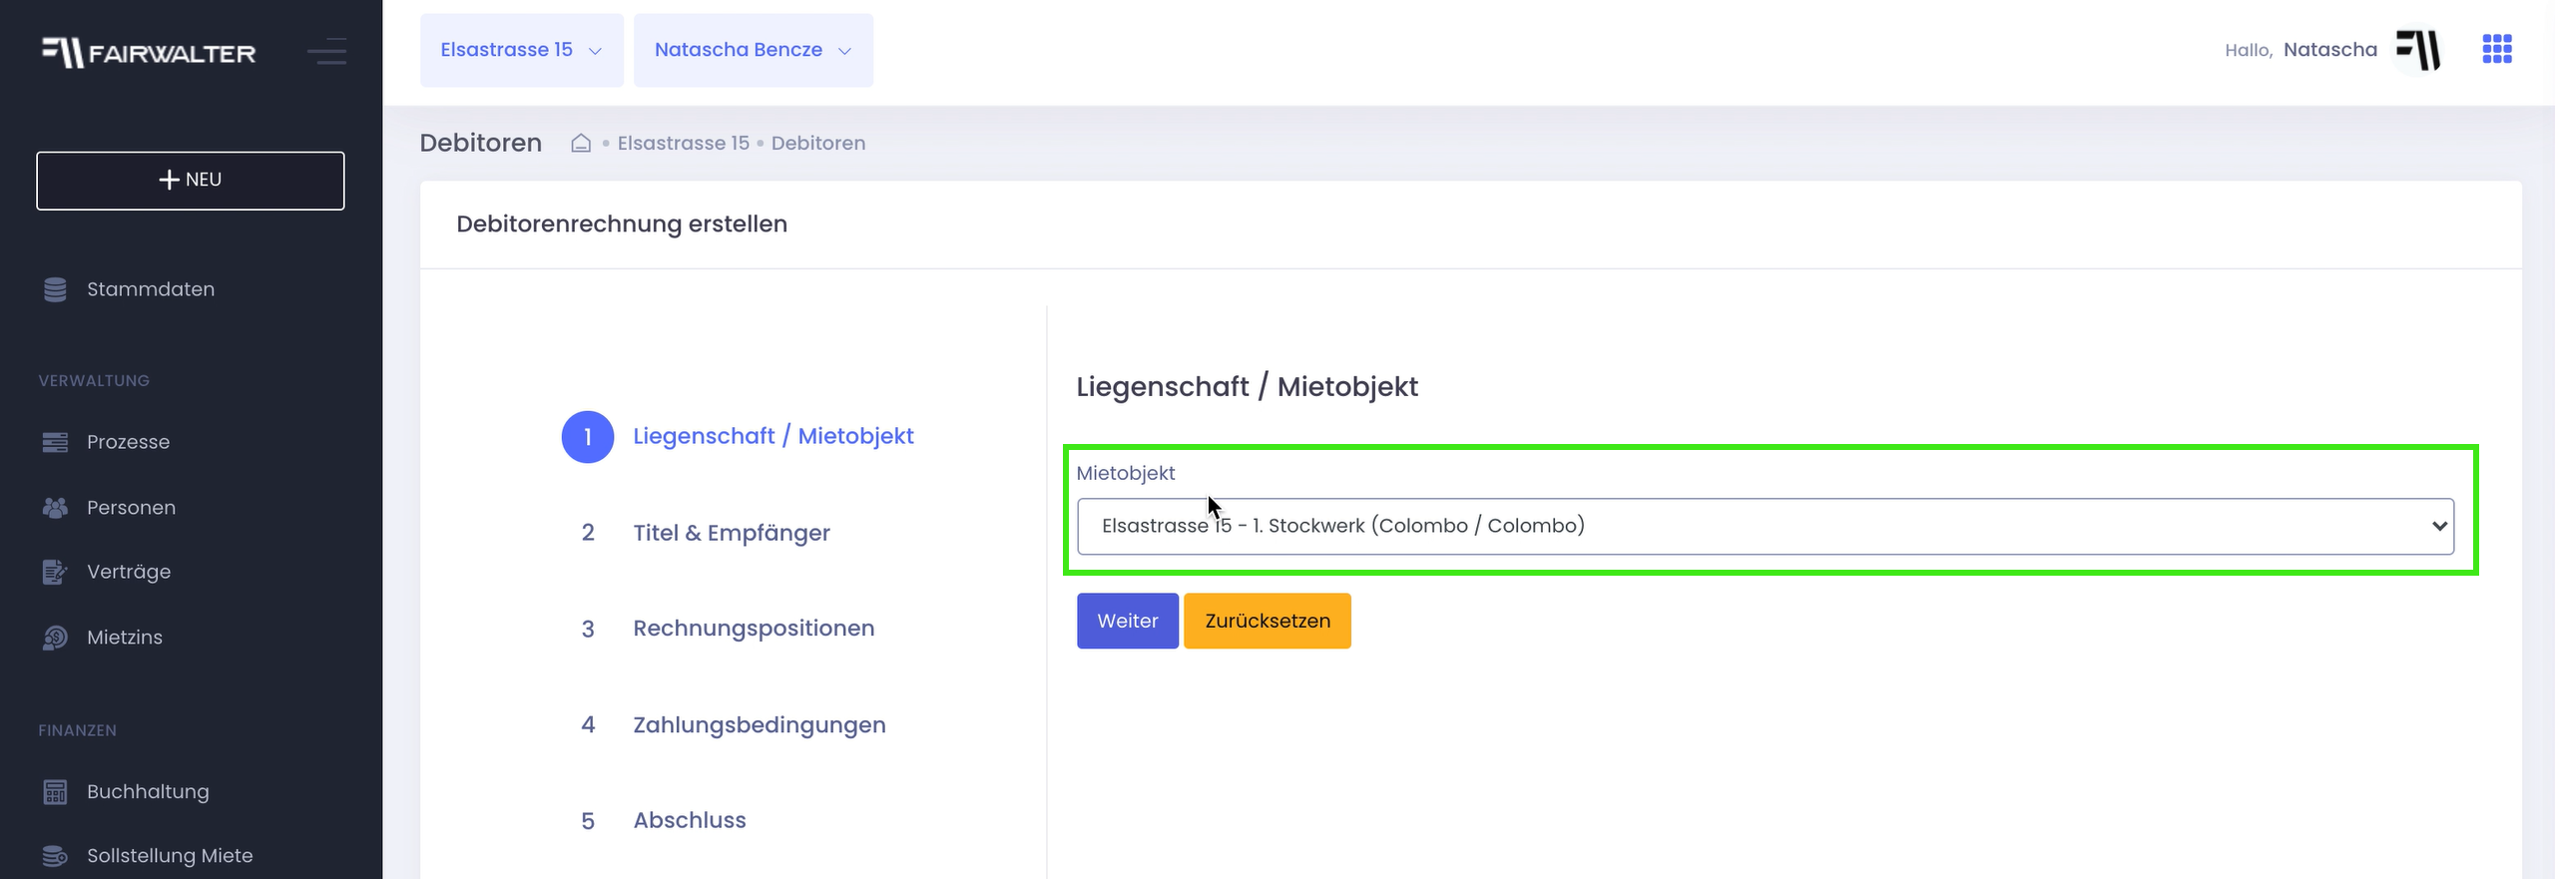
Task: Click the Zurücksetzen button
Action: [1267, 622]
